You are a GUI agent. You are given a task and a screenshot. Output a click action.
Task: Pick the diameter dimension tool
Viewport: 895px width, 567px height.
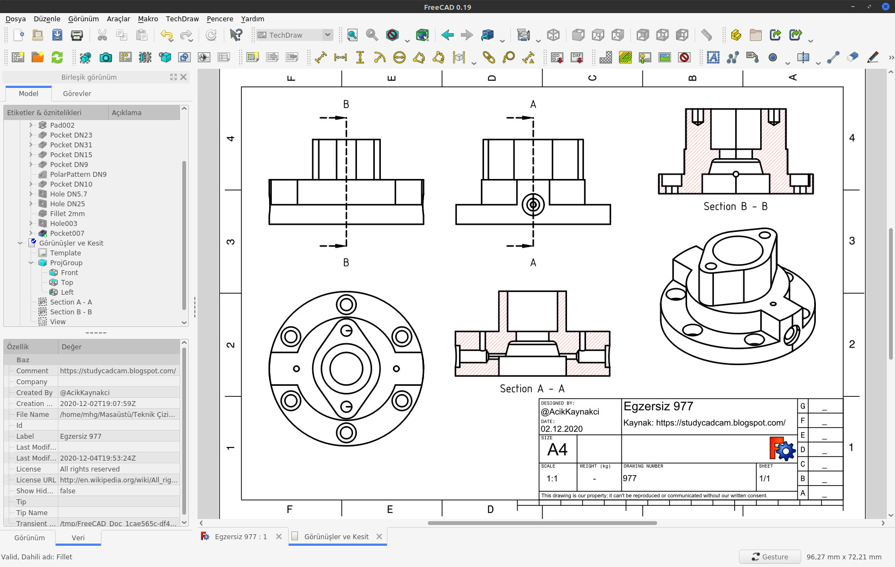point(399,57)
